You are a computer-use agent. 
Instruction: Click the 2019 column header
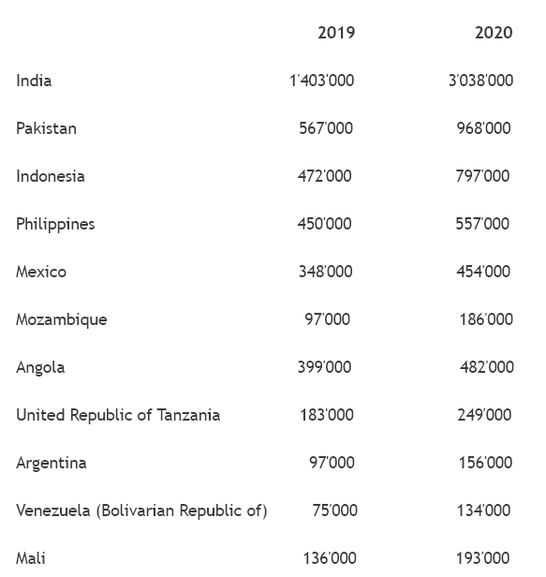[336, 33]
